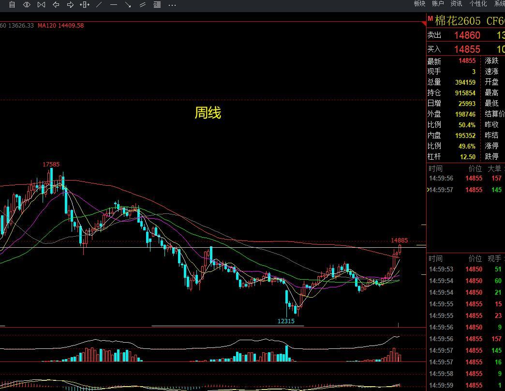
Task: Click the MA120 14409.58 indicator label
Action: click(60, 26)
